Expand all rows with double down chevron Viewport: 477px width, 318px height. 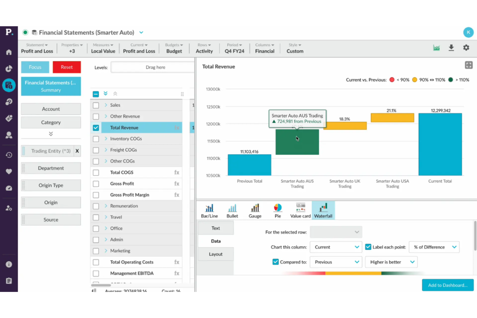105,94
